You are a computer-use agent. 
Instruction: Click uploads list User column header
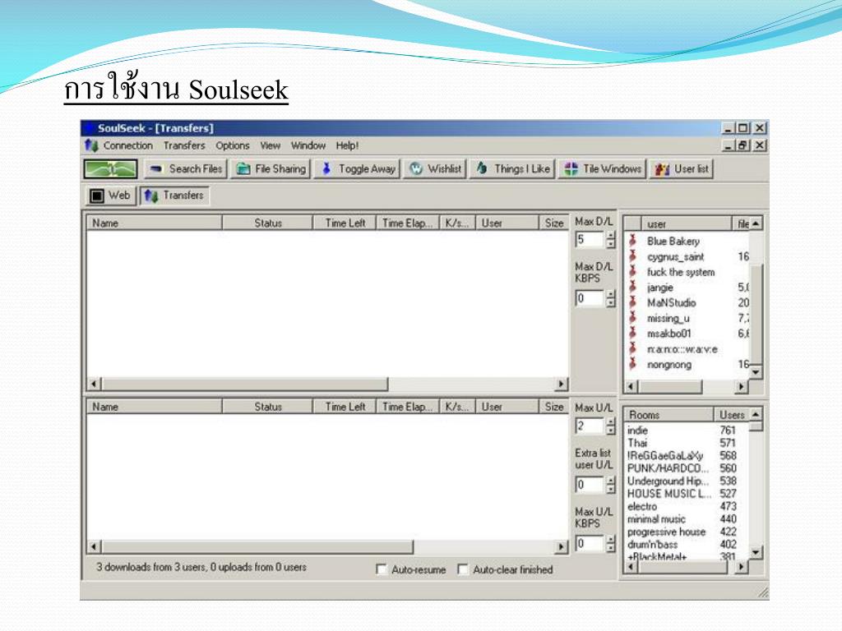(507, 407)
